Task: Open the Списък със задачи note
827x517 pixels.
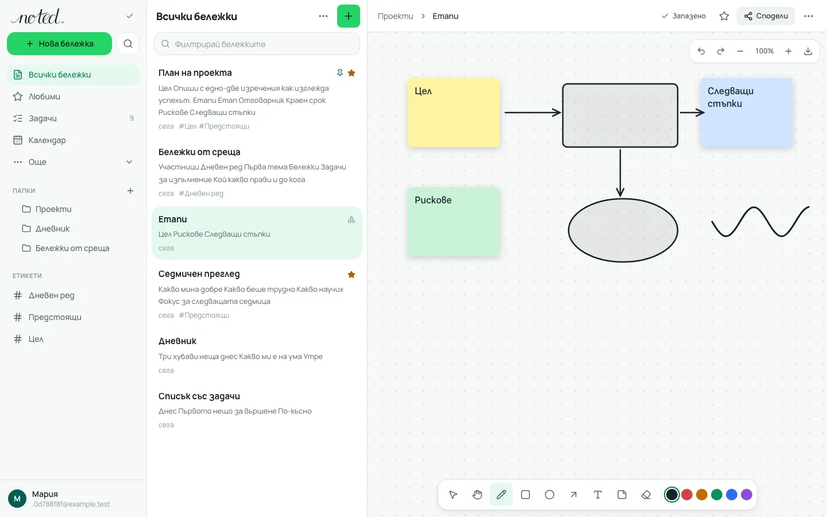Action: click(257, 410)
